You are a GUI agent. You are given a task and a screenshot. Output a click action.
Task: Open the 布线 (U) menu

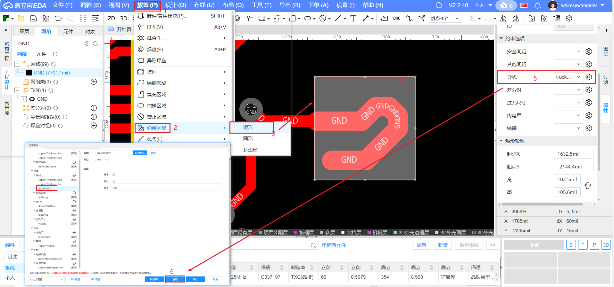pos(204,5)
